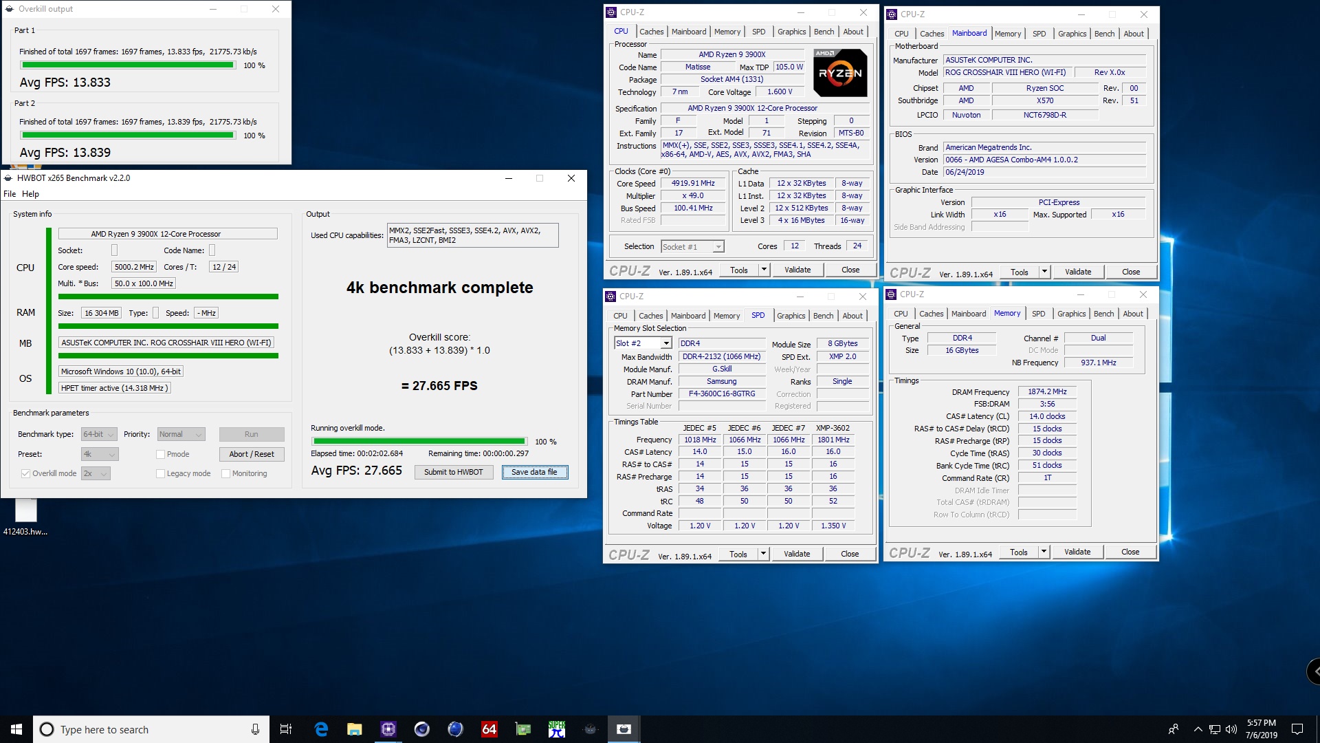Click the CPU-Z Memory window title icon
The width and height of the screenshot is (1320, 743).
click(x=891, y=294)
